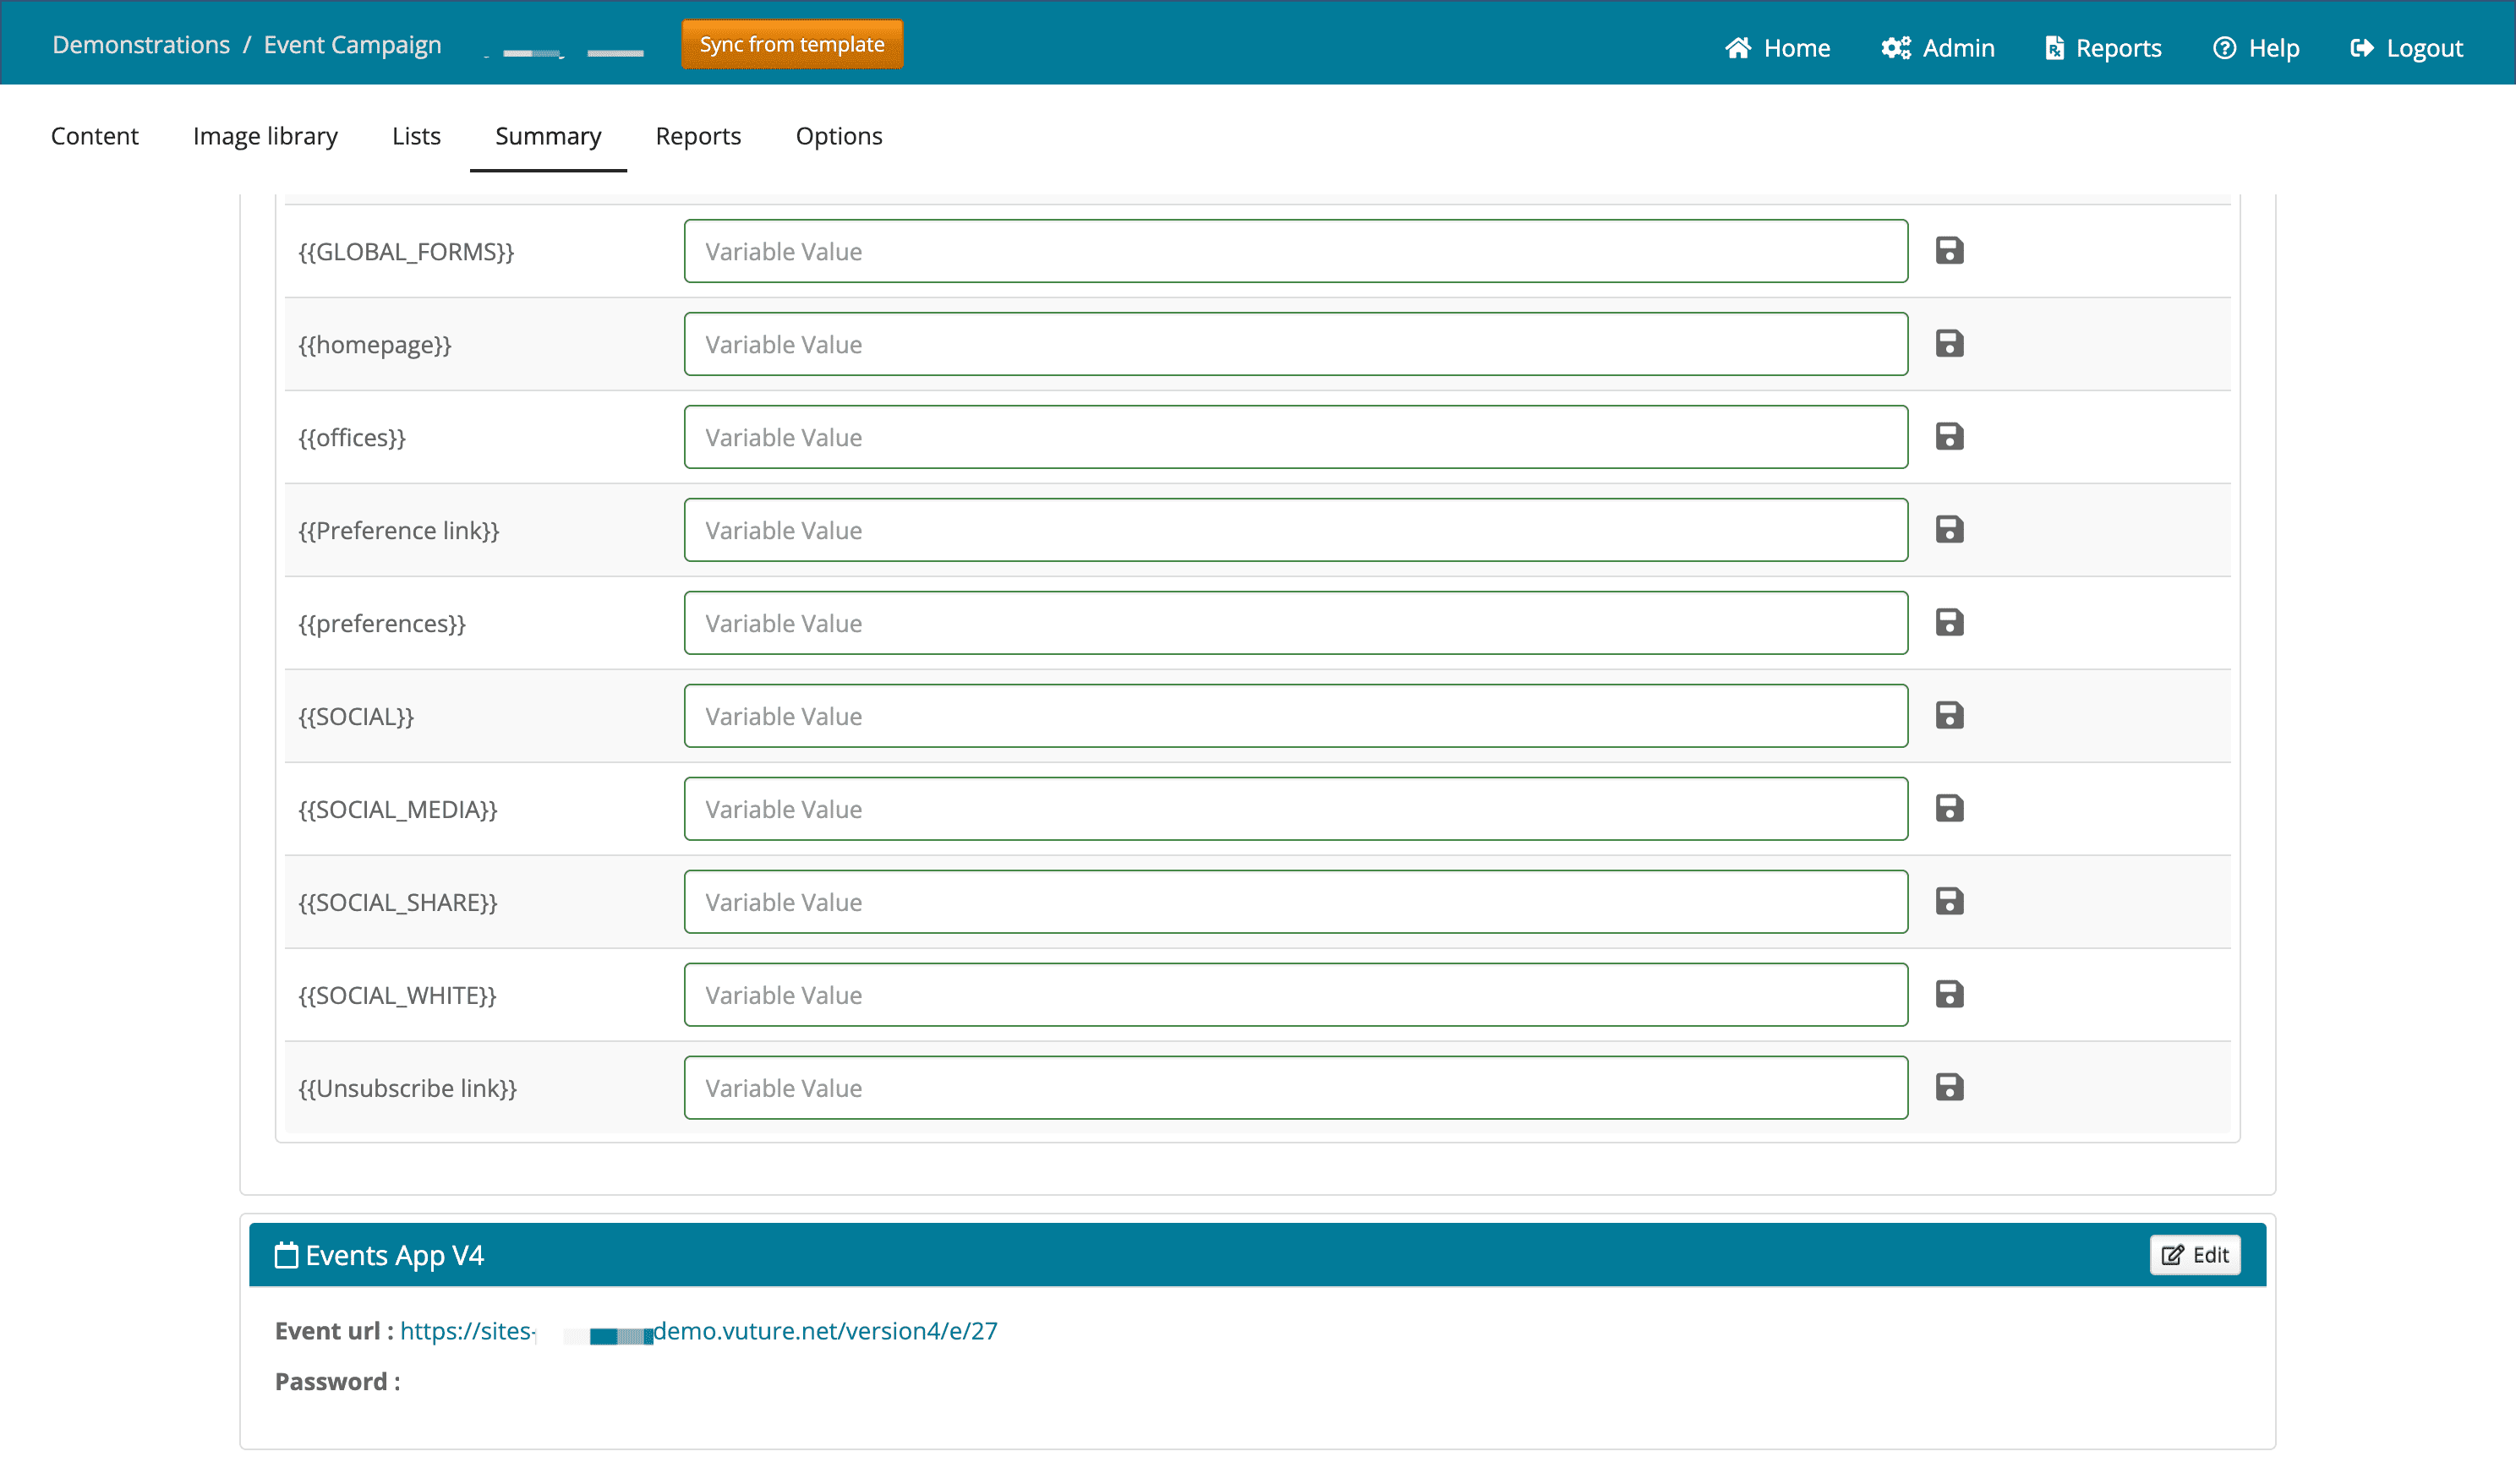Save the {{SOCIAL_WHITE}} variable value
The height and width of the screenshot is (1484, 2516).
1949,995
